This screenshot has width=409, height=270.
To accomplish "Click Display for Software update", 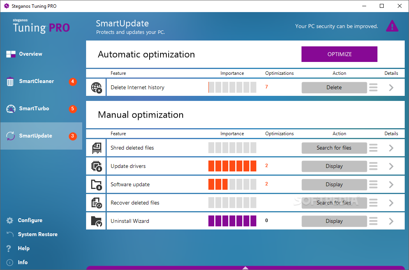I will click(334, 184).
